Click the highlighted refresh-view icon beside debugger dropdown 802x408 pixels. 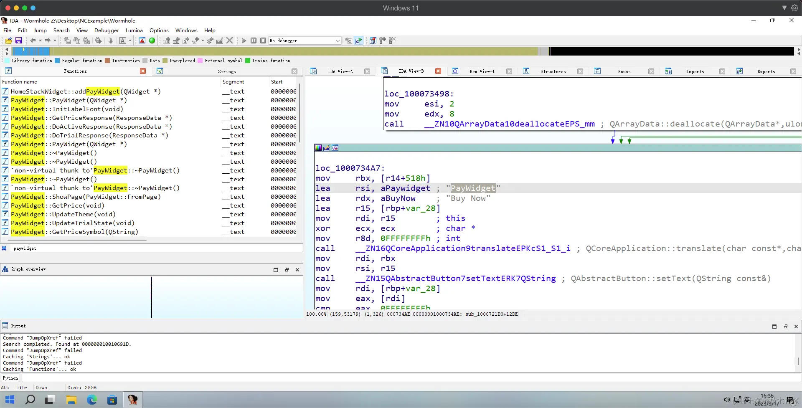(x=358, y=41)
